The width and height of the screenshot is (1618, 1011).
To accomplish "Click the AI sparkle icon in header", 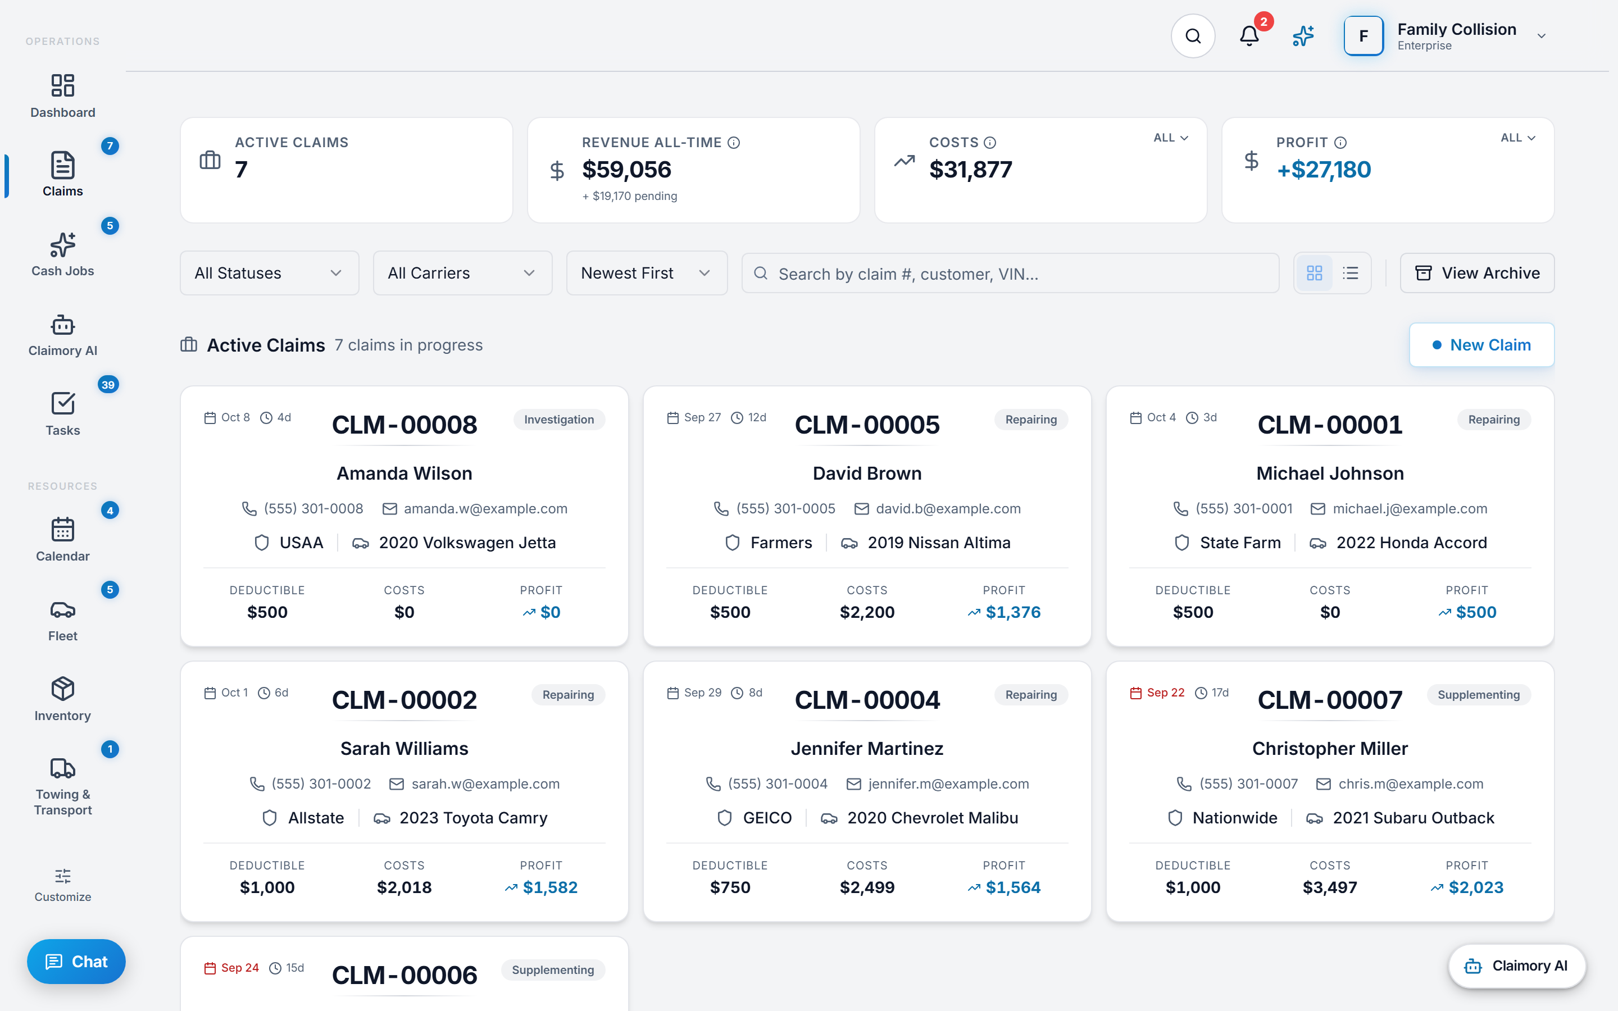I will 1303,36.
